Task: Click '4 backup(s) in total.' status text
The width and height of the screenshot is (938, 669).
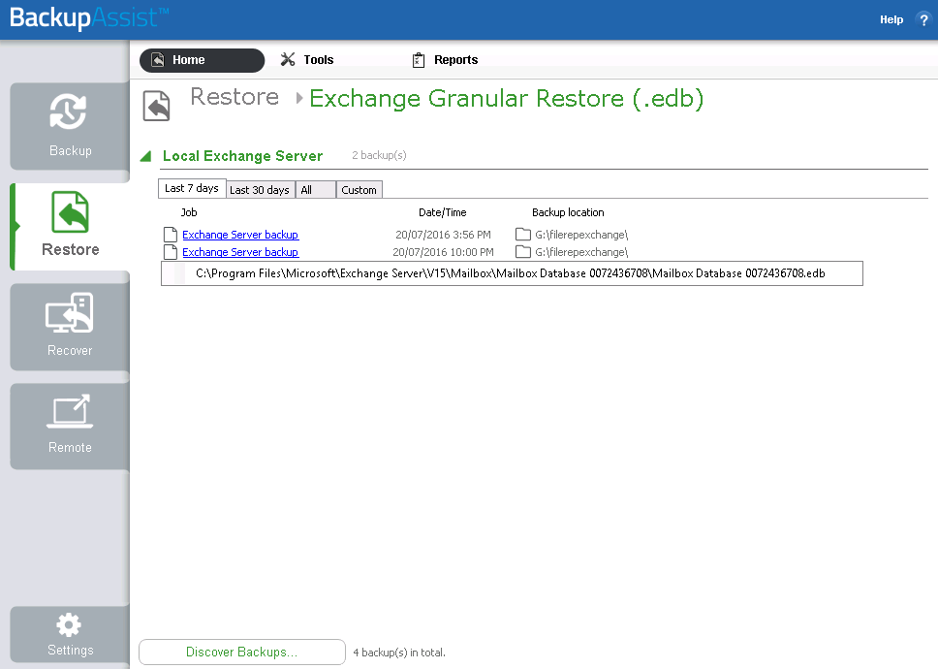Action: coord(399,653)
